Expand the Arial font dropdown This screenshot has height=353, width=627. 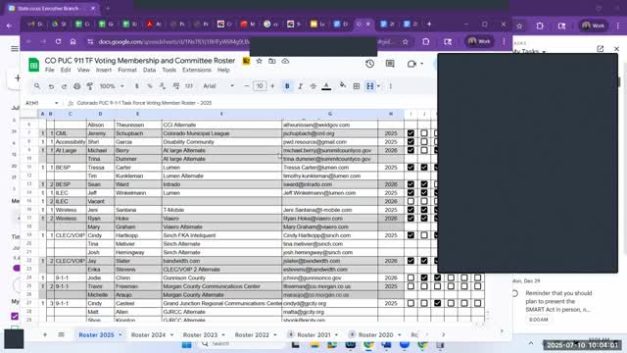(x=217, y=86)
